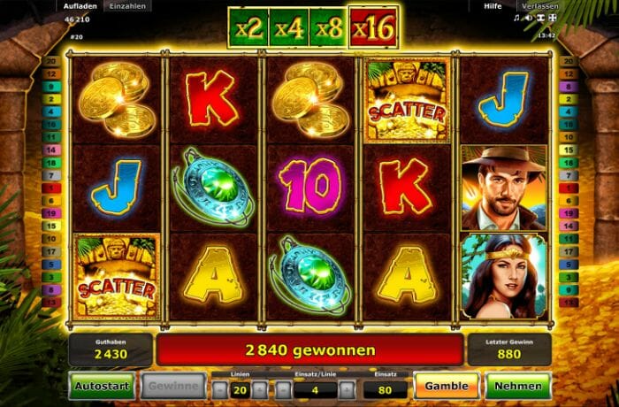
Task: Click the x16 multiplier box
Action: coord(373,27)
